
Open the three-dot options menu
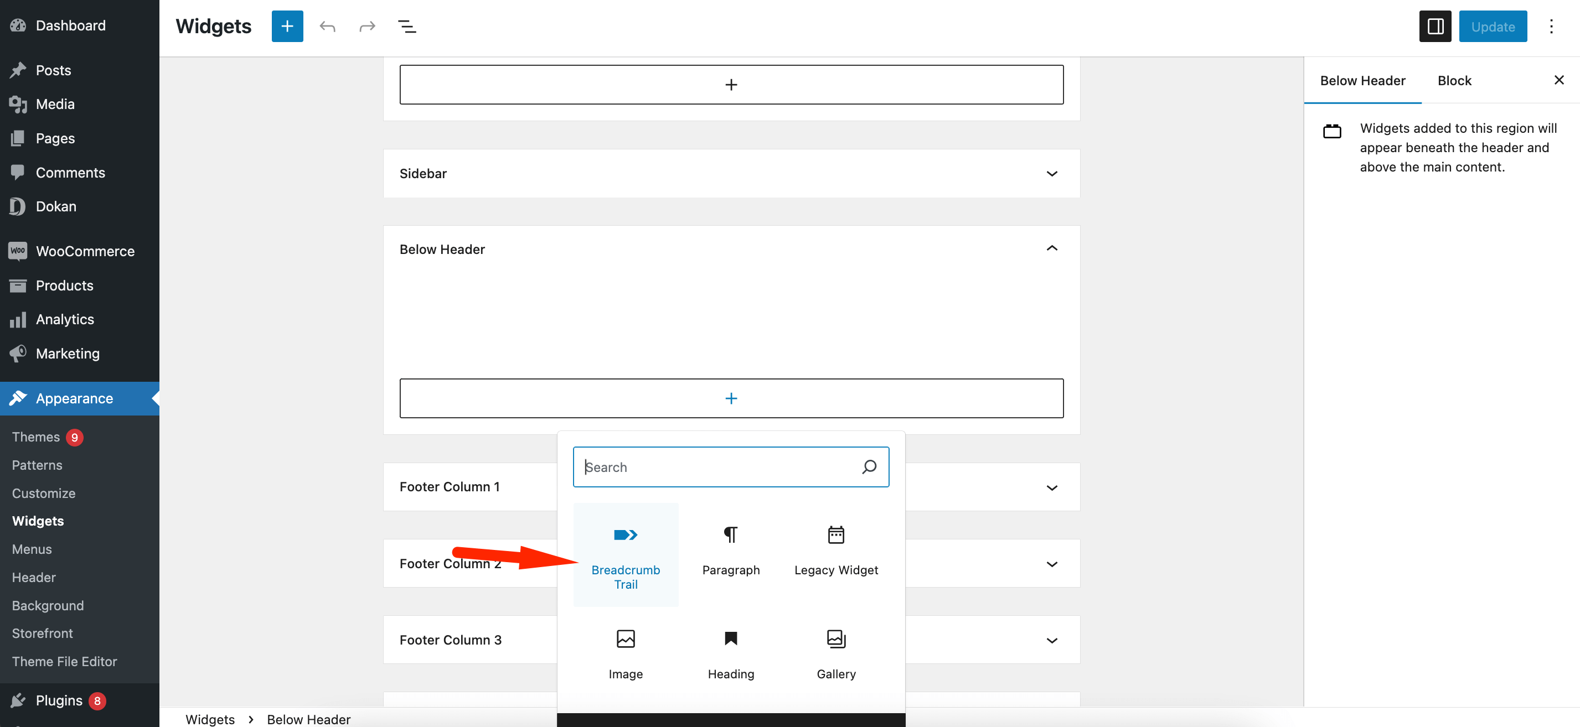(x=1551, y=27)
